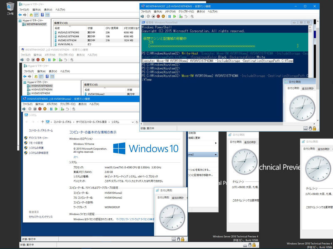Open メディア(M) menu in HVSHVS16TP4DM3 connection window

click(x=171, y=12)
